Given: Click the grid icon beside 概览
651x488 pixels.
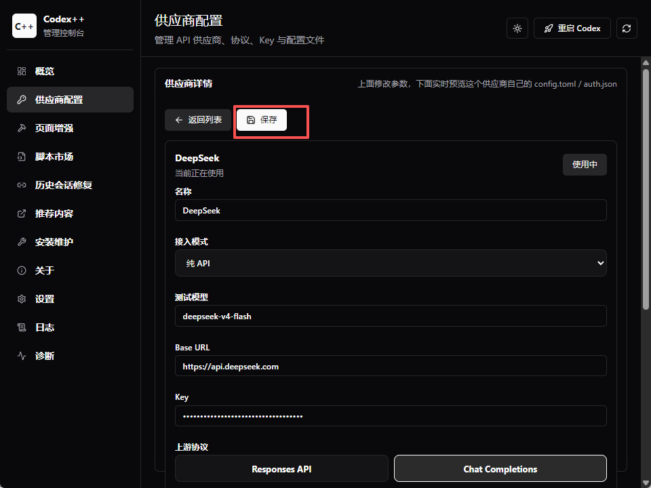Looking at the screenshot, I should 22,71.
